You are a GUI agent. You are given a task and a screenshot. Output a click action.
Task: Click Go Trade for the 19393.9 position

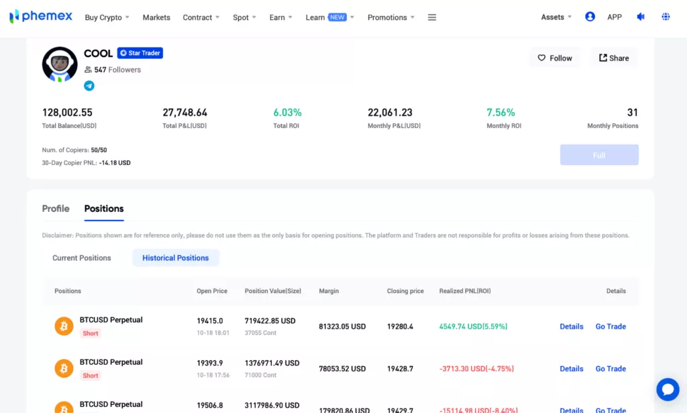(611, 369)
